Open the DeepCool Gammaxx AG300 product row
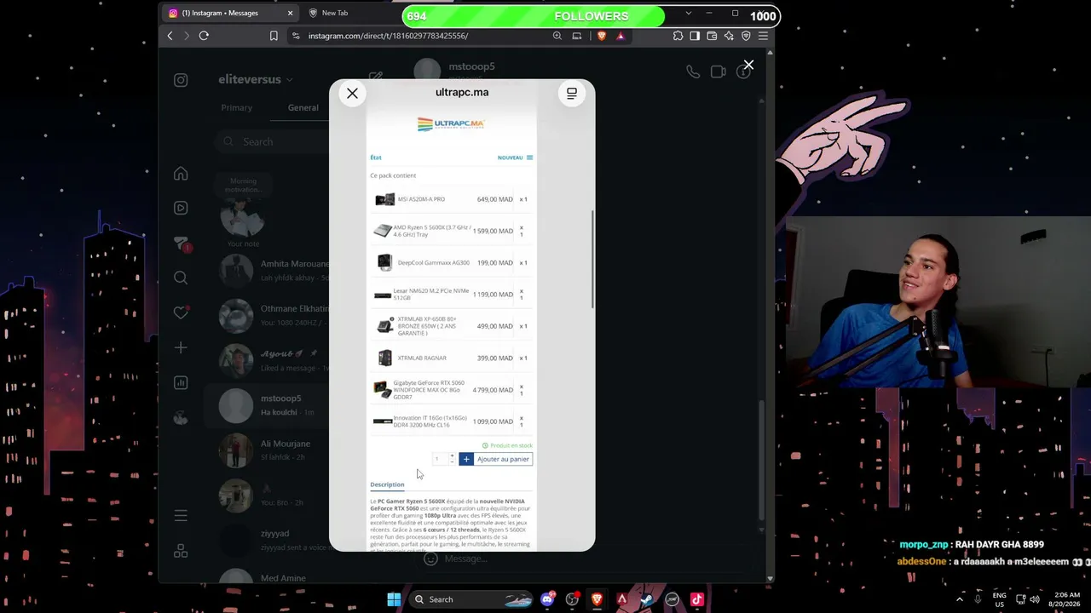Screen dimensions: 1091x613 coord(451,263)
